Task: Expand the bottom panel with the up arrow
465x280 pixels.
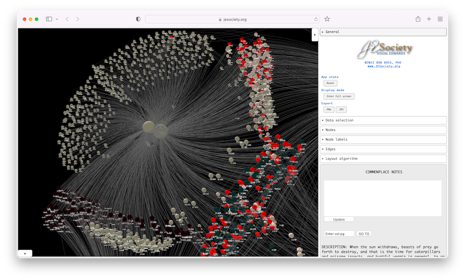Action: 25,253
